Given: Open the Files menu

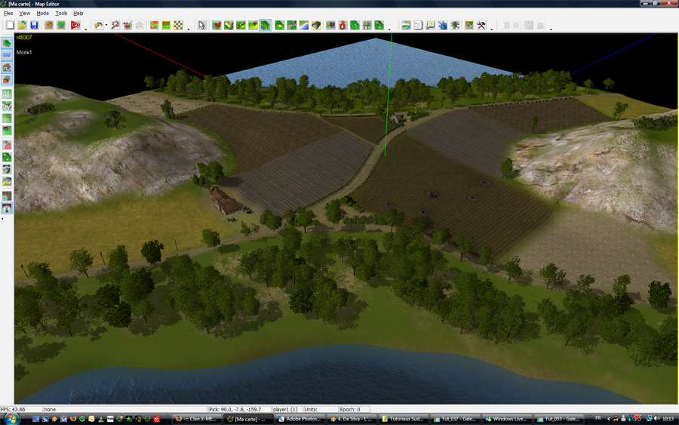Looking at the screenshot, I should pos(8,13).
